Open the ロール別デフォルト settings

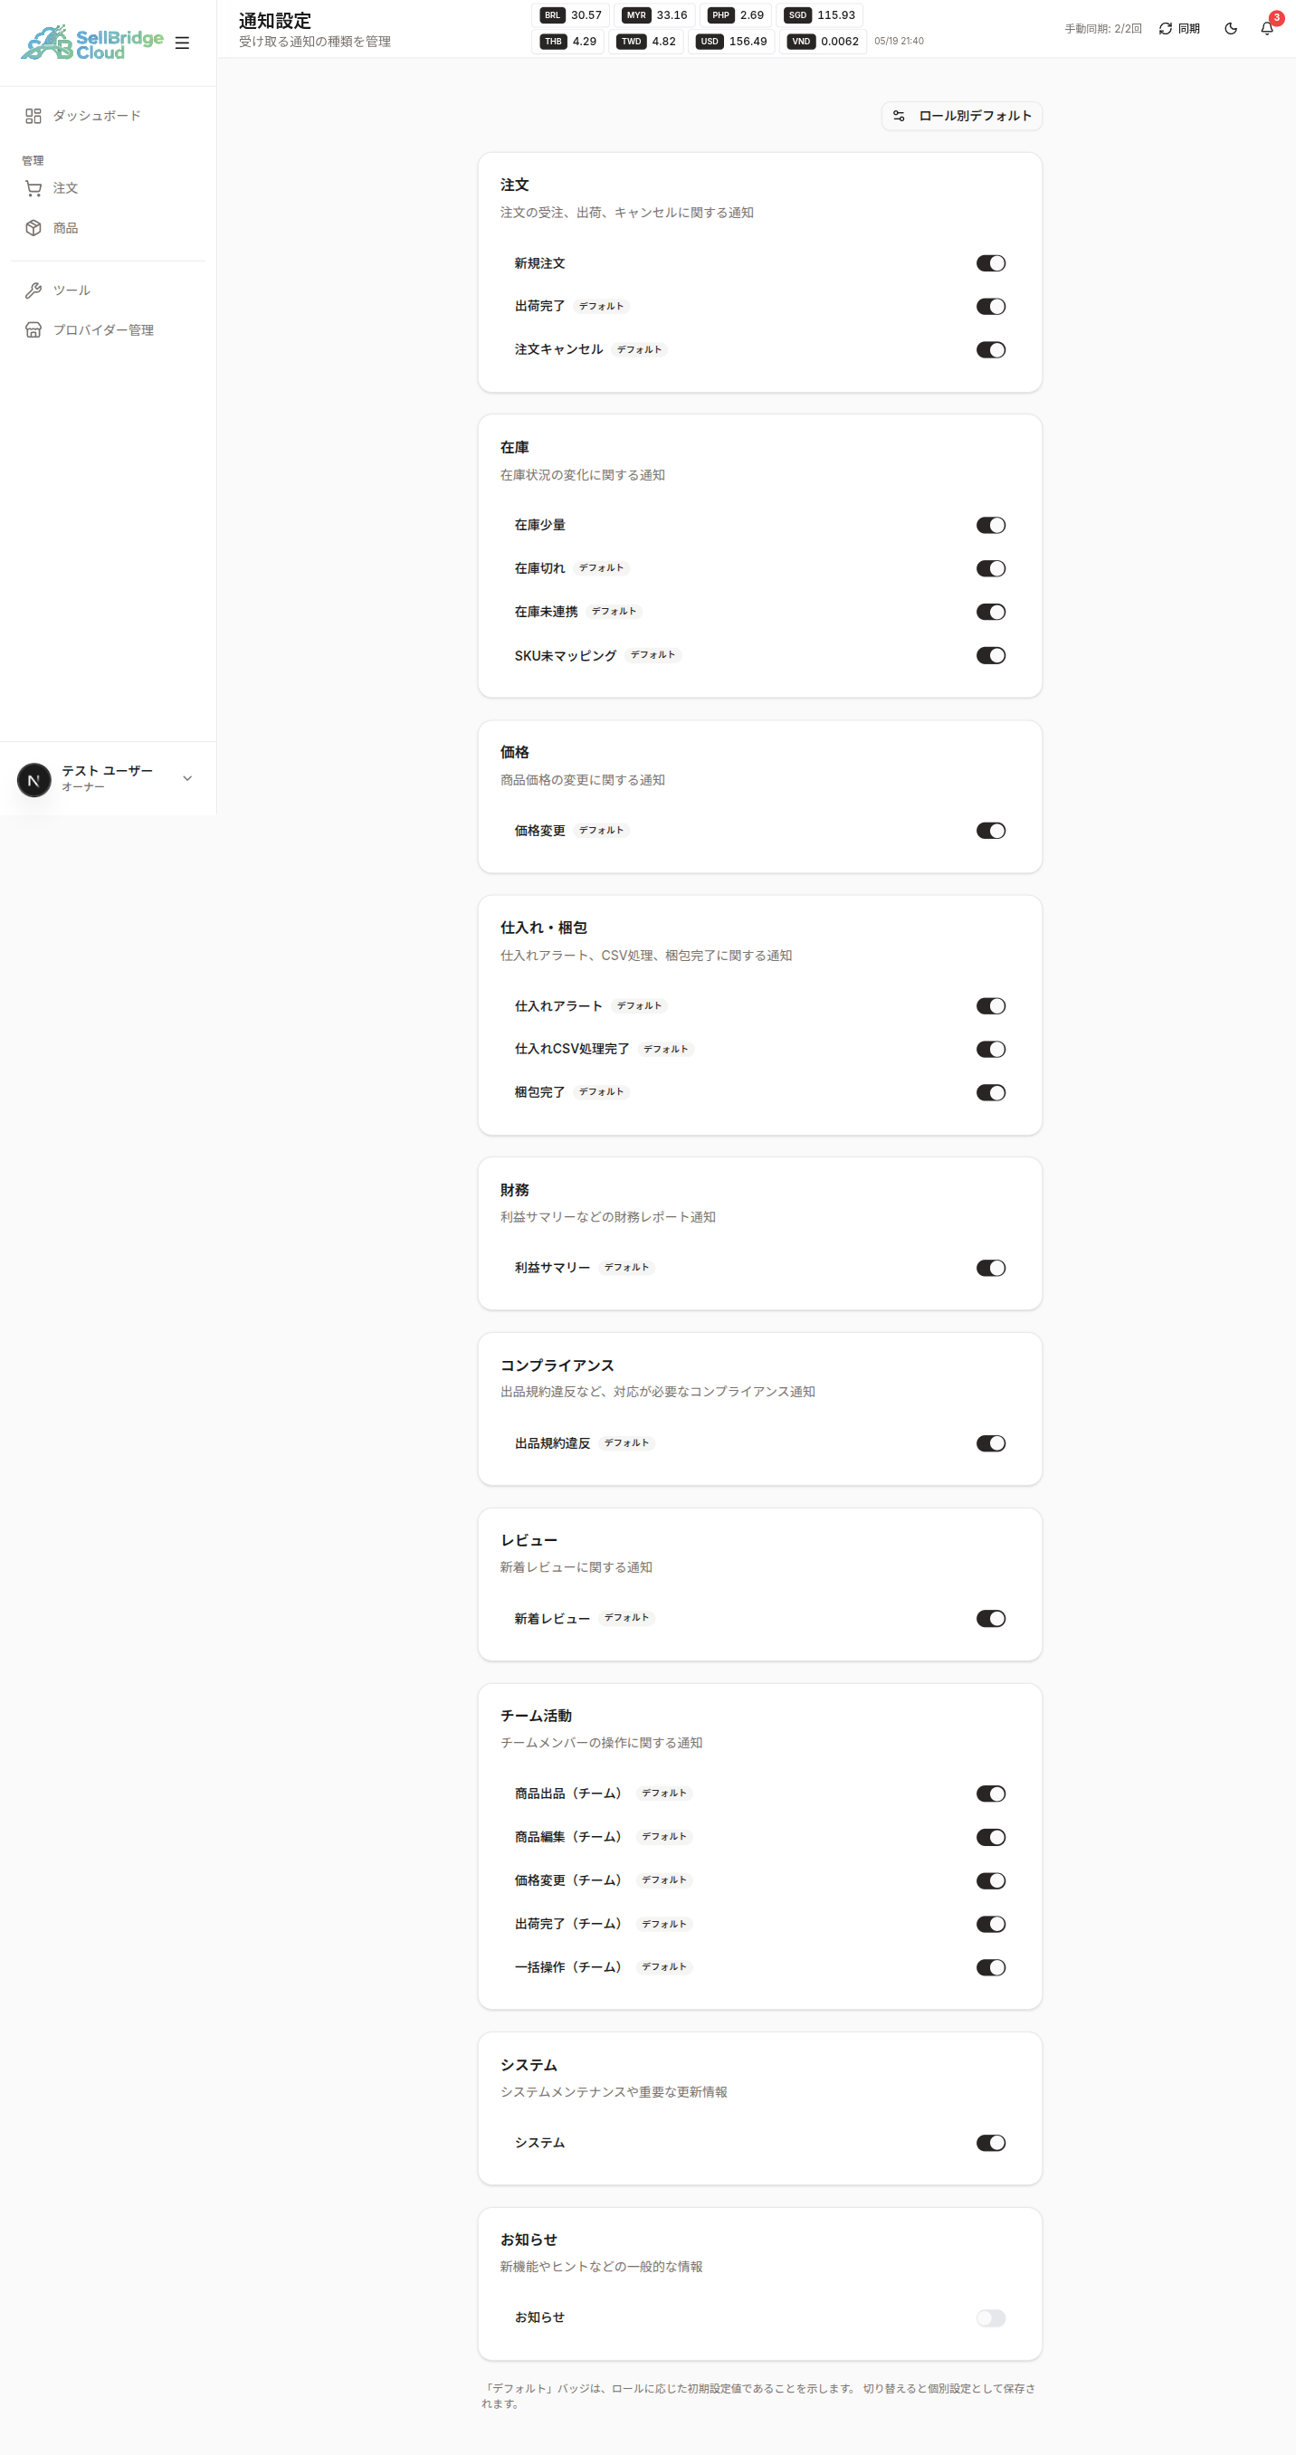point(961,115)
